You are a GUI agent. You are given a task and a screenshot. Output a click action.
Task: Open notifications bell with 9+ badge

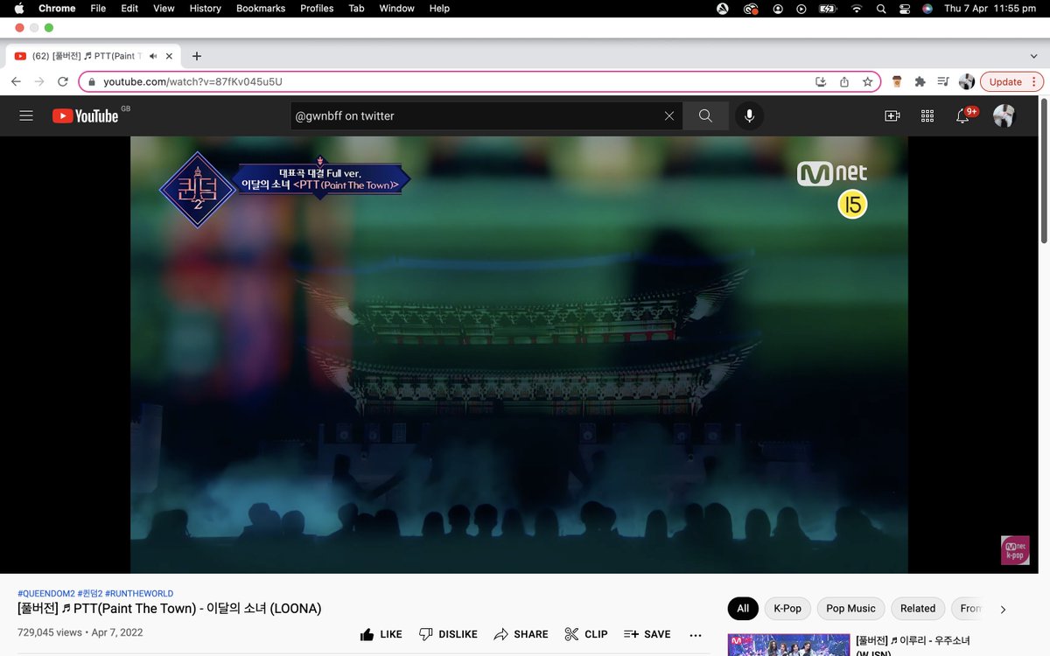964,115
